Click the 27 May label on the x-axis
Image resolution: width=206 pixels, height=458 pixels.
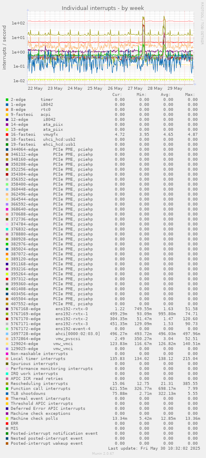135,88
